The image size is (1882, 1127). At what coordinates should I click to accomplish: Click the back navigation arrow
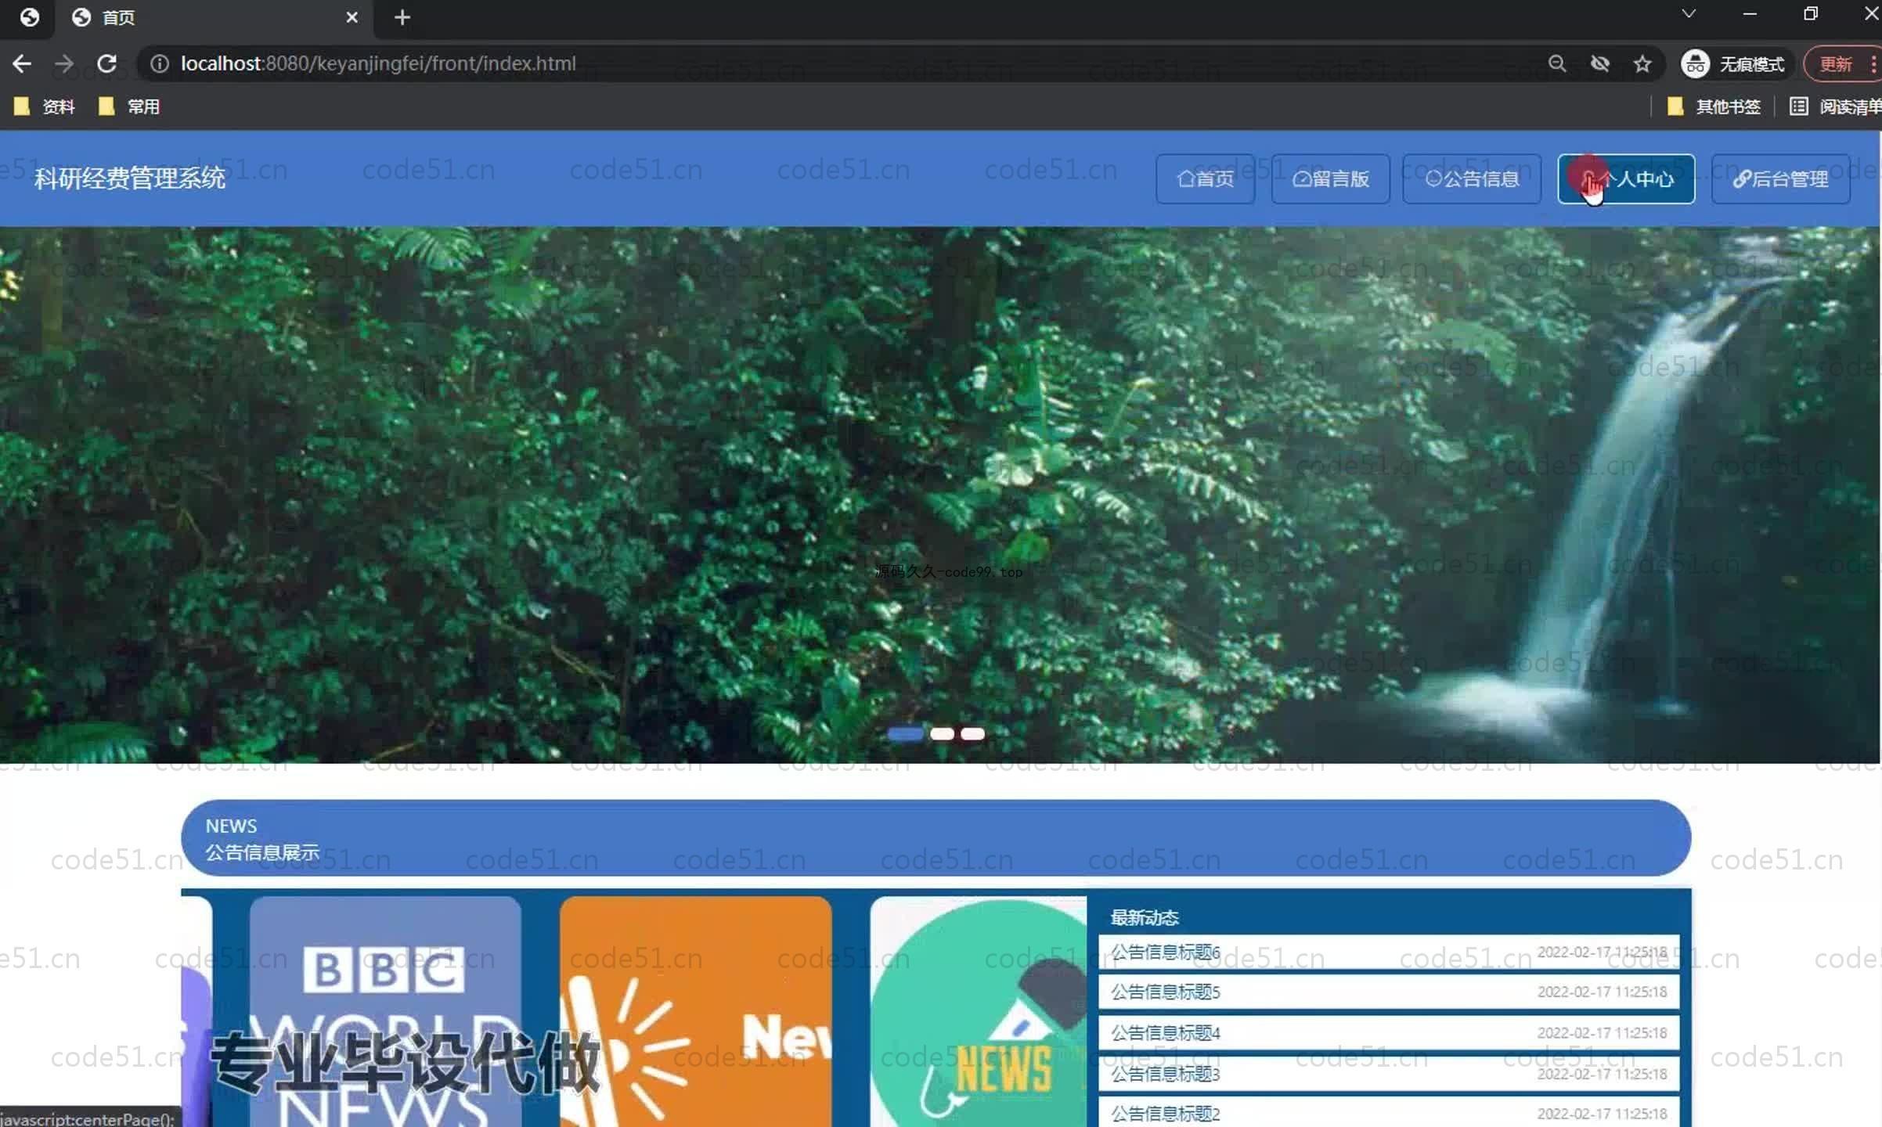(22, 63)
